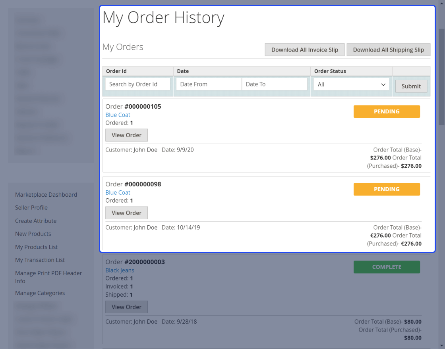Viewport: 445px width, 349px height.
Task: Navigate to New Products
Action: click(33, 234)
